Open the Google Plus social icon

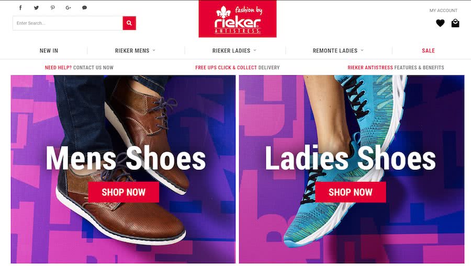coord(68,8)
